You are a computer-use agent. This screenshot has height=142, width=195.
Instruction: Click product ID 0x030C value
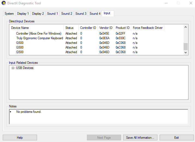[120, 38]
